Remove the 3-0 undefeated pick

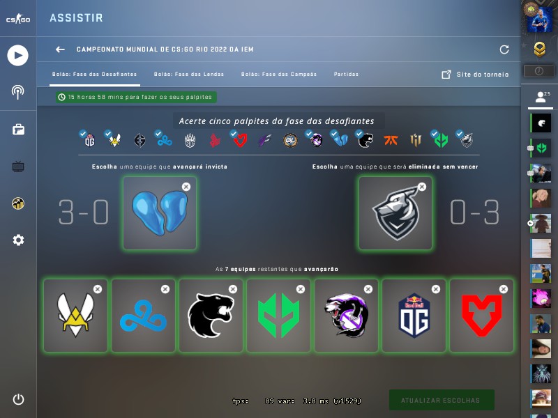(x=186, y=187)
